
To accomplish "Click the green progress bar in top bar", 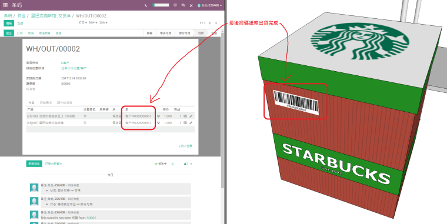I will coord(161,5).
